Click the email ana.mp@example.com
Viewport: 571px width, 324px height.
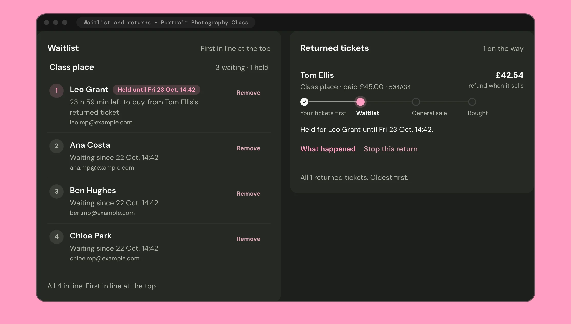click(x=102, y=168)
